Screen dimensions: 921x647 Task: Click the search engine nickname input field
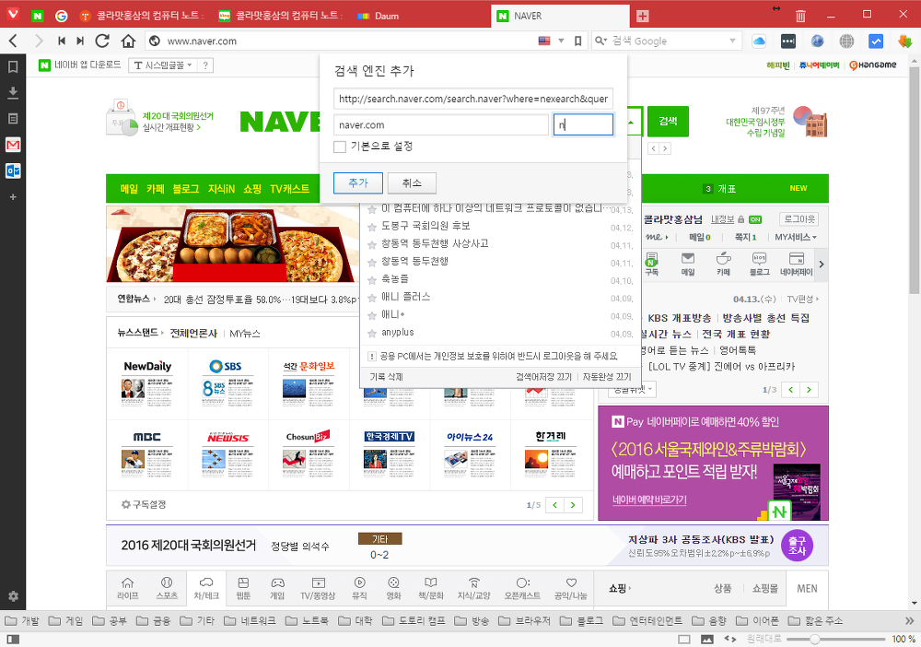pos(583,124)
